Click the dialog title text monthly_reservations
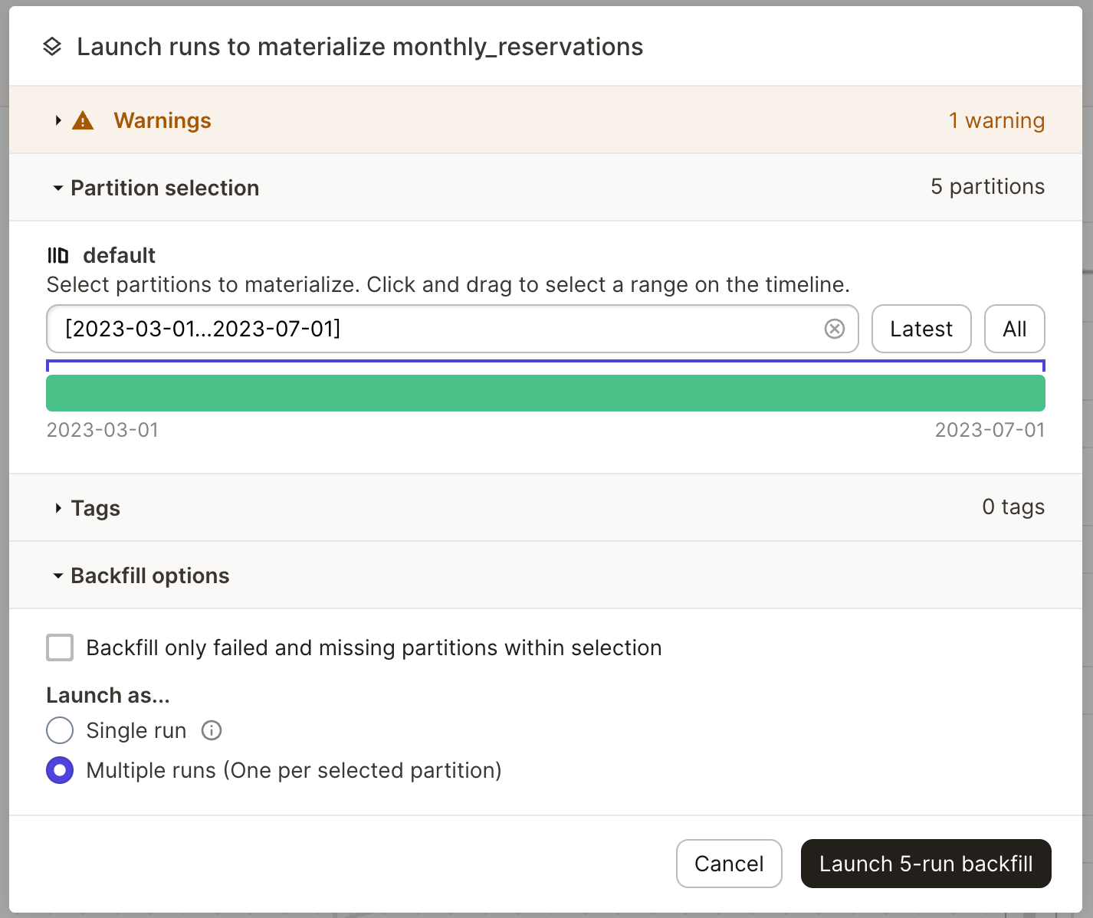Image resolution: width=1093 pixels, height=918 pixels. pyautogui.click(x=517, y=48)
